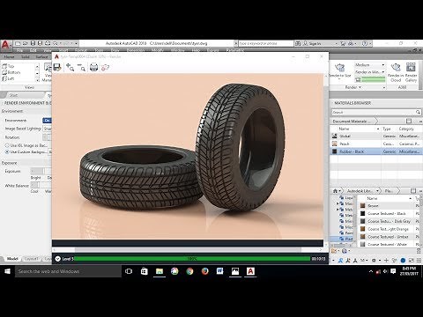Zoom in on the render window image
This screenshot has height=317, width=423.
70,67
